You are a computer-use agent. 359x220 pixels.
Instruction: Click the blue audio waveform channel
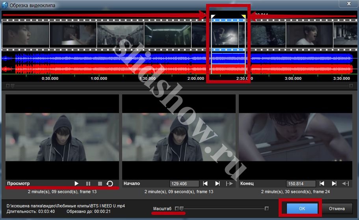point(180,58)
